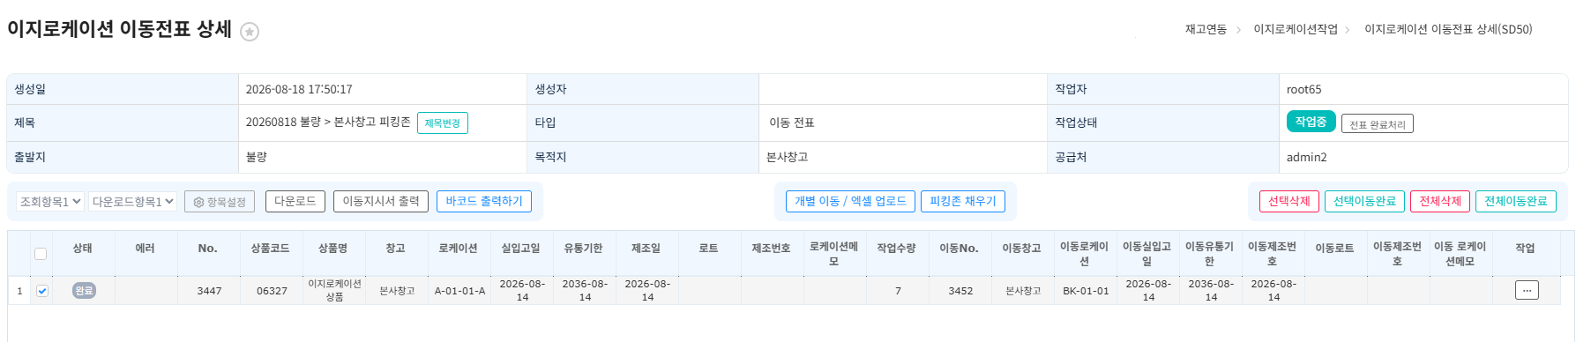Image resolution: width=1576 pixels, height=342 pixels.
Task: Click the favorite star icon beside page title
Action: point(250,32)
